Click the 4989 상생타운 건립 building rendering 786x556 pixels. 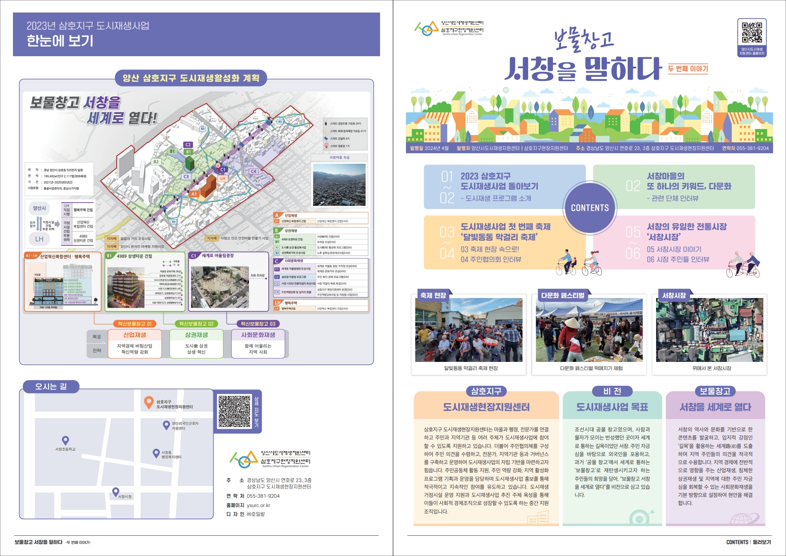coord(126,287)
